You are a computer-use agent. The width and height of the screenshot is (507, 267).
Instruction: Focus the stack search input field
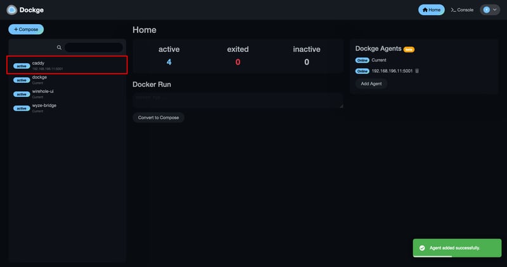tap(94, 47)
